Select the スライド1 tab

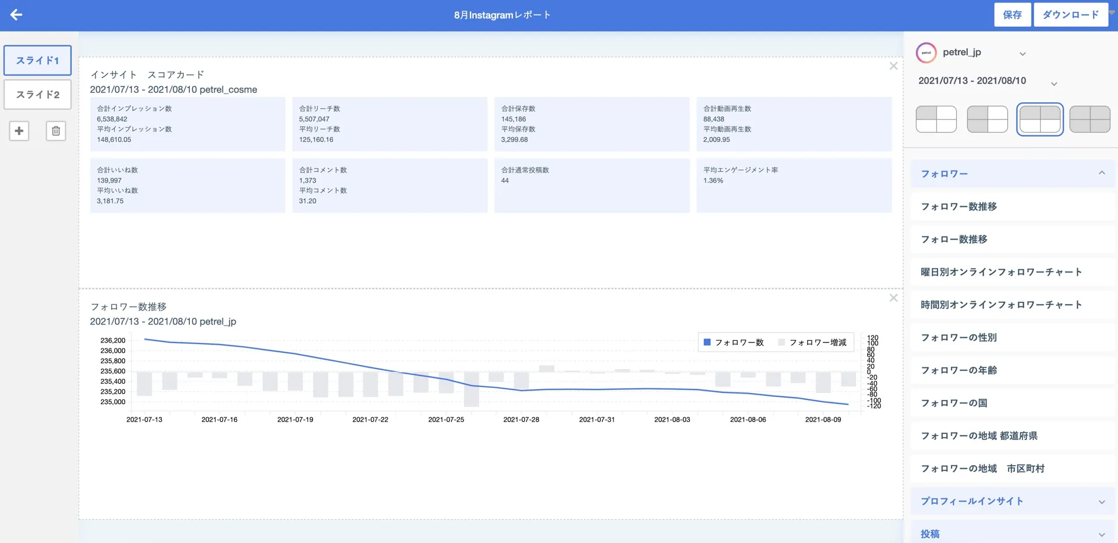pyautogui.click(x=38, y=60)
